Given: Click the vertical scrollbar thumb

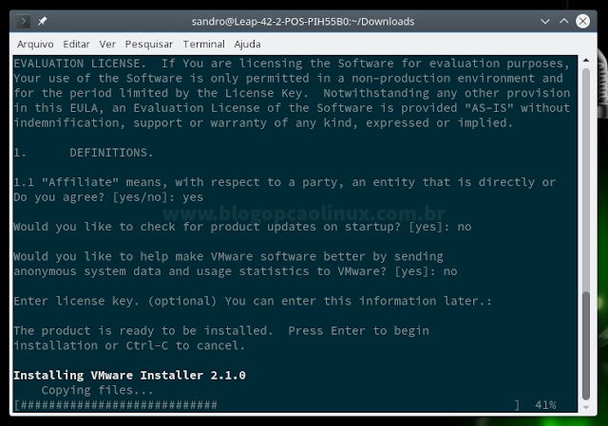Looking at the screenshot, I should (x=586, y=345).
